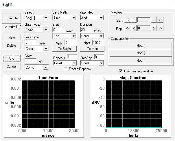Viewport: 175px width, 141px height.
Task: Open the Duration Const dropdown
Action: point(92,36)
